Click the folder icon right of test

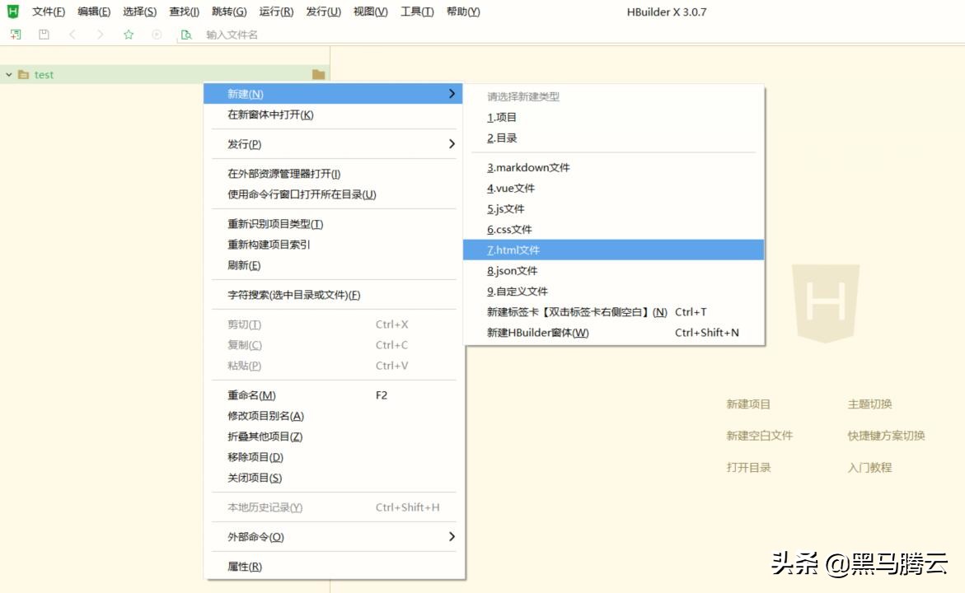point(318,75)
